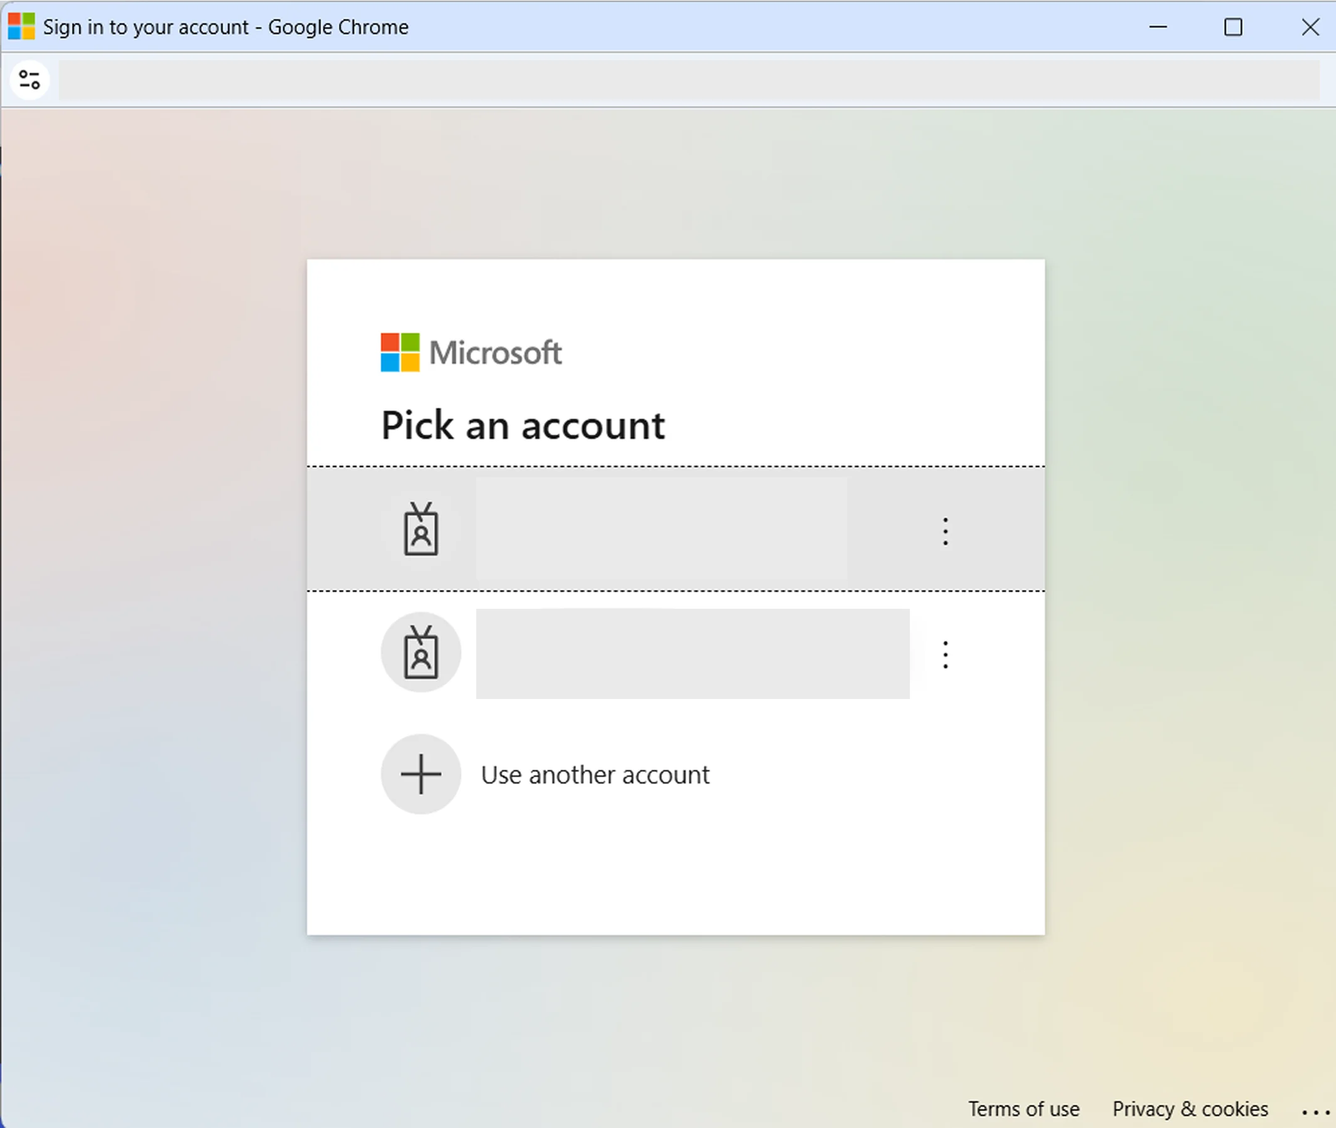1336x1128 pixels.
Task: Open the Privacy & cookies link
Action: click(x=1189, y=1109)
